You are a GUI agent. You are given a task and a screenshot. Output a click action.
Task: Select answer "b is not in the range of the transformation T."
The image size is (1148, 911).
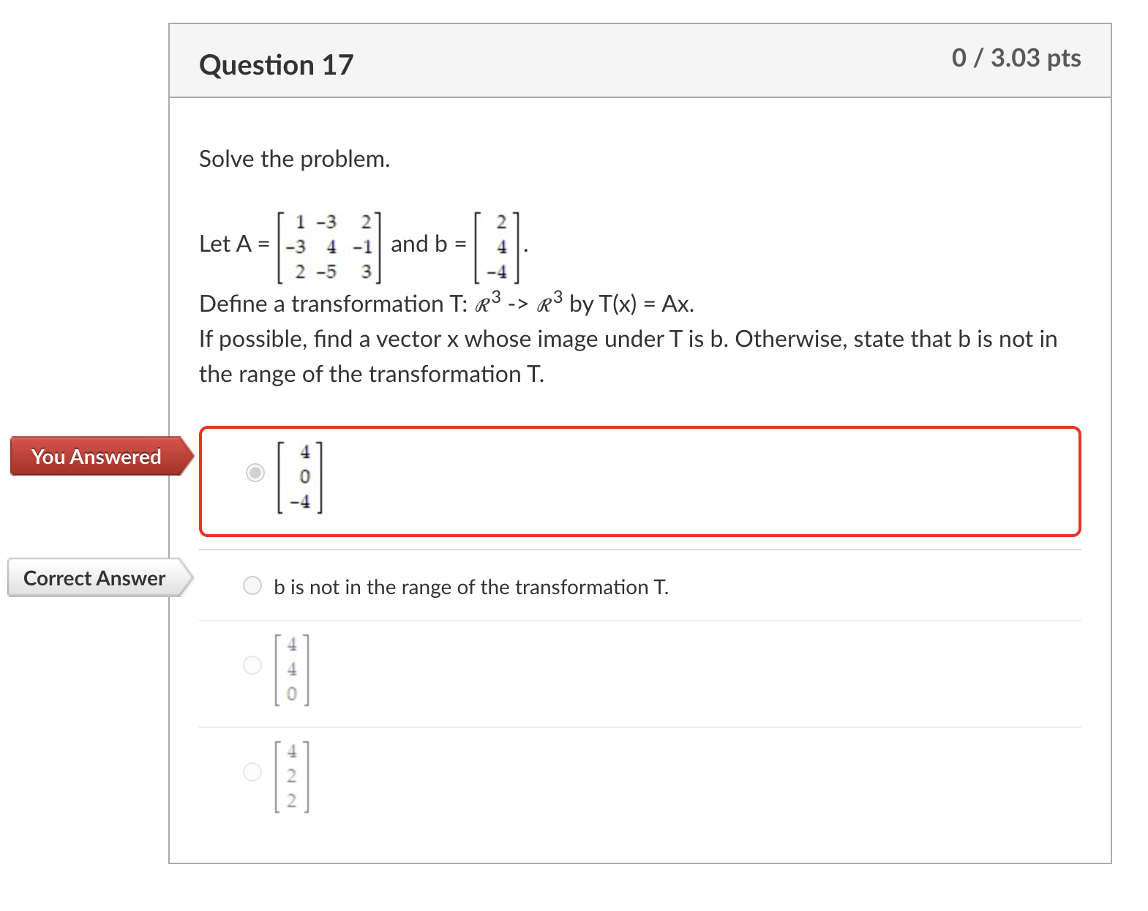pyautogui.click(x=252, y=585)
